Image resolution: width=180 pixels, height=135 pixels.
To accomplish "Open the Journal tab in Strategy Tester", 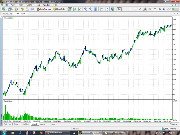I will point(52,124).
